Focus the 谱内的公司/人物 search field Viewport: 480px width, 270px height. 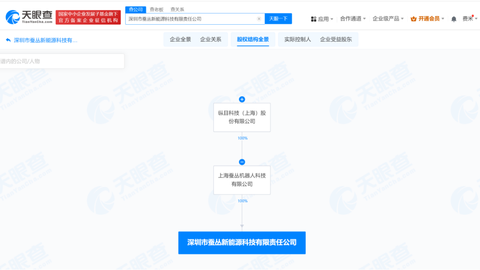62,61
